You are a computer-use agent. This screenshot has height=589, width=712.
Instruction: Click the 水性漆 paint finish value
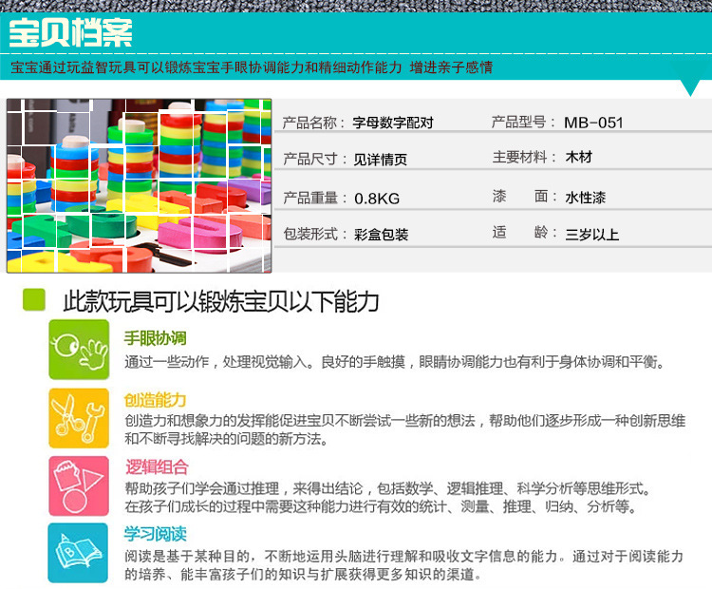[586, 198]
